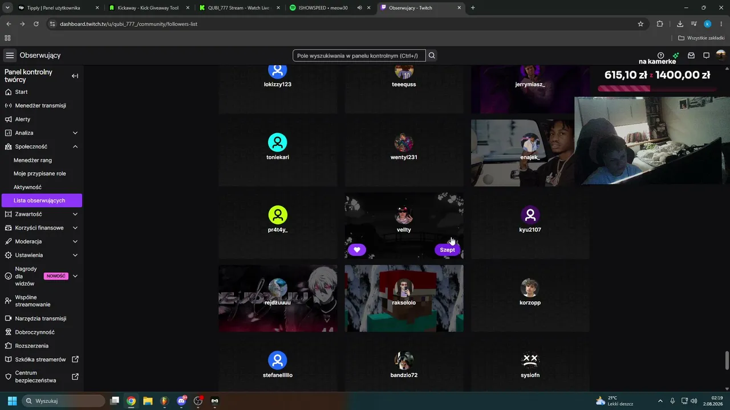Open Wszystkie zakładki bookmarks folder
This screenshot has height=410, width=730.
coord(701,38)
